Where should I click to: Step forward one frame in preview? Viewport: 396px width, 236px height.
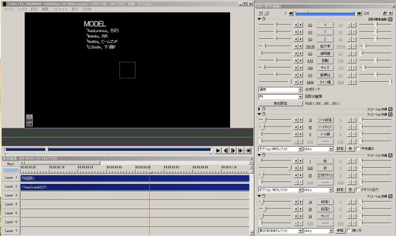233,151
